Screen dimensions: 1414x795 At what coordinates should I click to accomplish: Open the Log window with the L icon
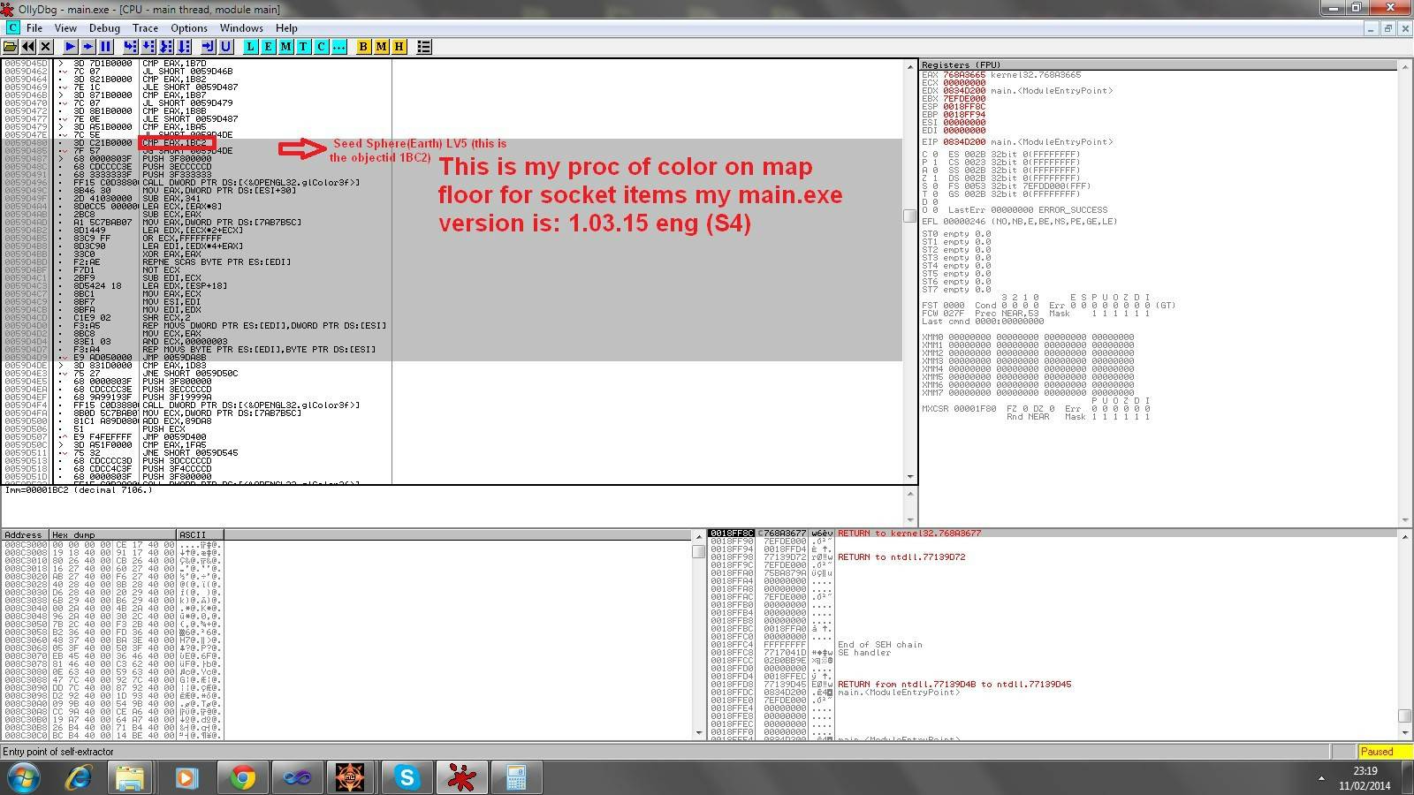(251, 46)
